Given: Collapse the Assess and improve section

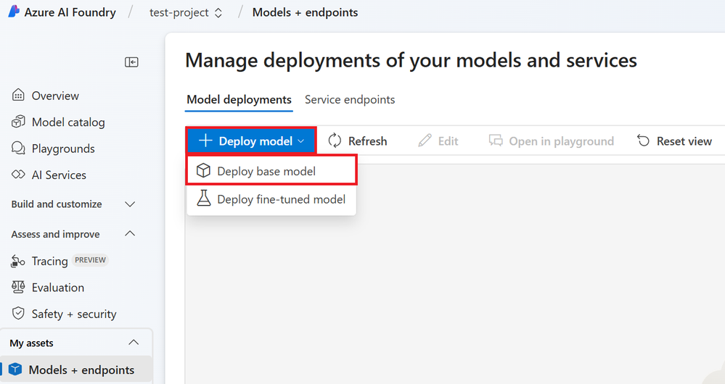Looking at the screenshot, I should (x=131, y=234).
